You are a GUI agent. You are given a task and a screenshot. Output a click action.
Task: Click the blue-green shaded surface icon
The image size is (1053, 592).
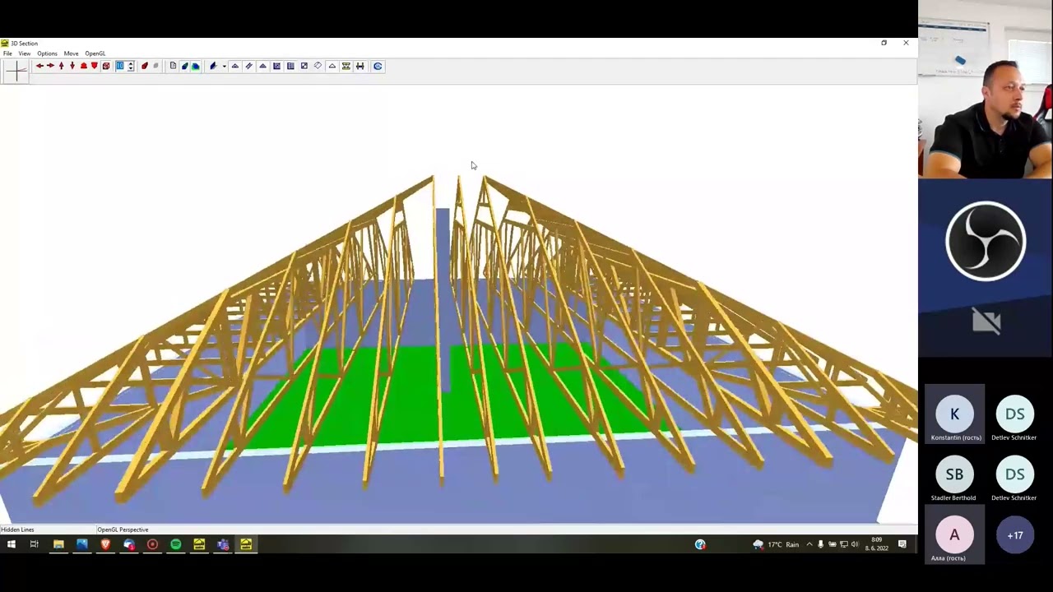[195, 66]
